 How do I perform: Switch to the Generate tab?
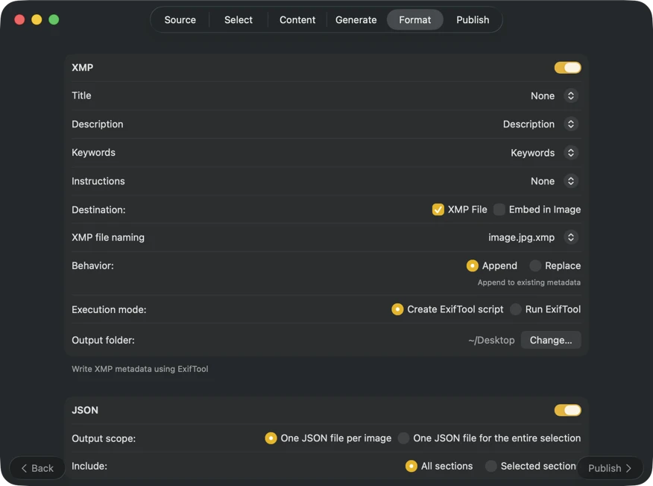click(356, 20)
